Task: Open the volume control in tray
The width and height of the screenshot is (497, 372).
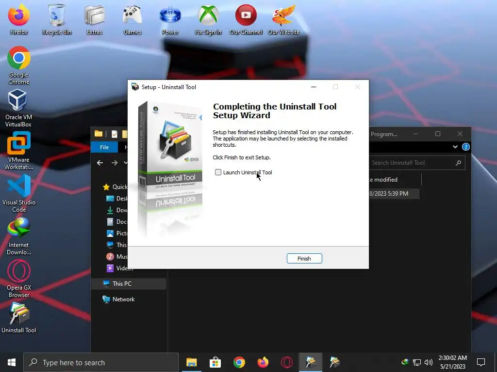Action: [x=428, y=362]
